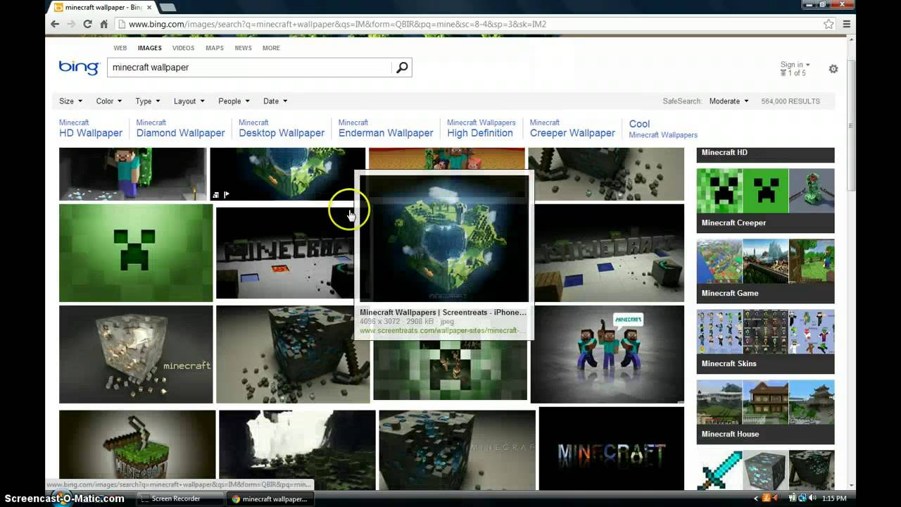Switch to the MAPS search tab
The height and width of the screenshot is (507, 901).
(215, 48)
